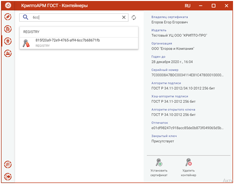Click private key status Присутствует
234x184 pixels.
pos(163,141)
